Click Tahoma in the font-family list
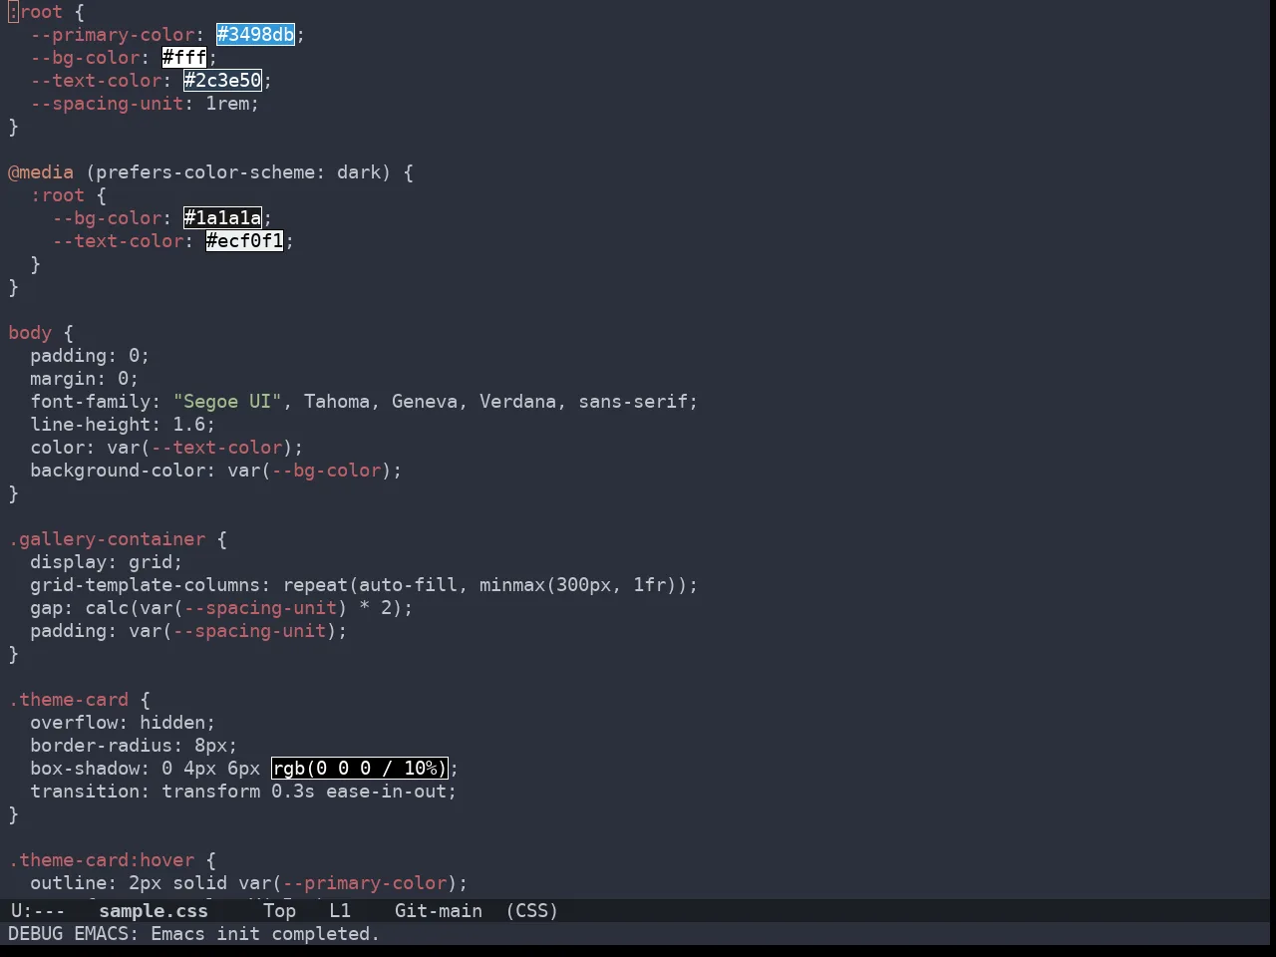Screen dimensions: 1276x957 337,402
